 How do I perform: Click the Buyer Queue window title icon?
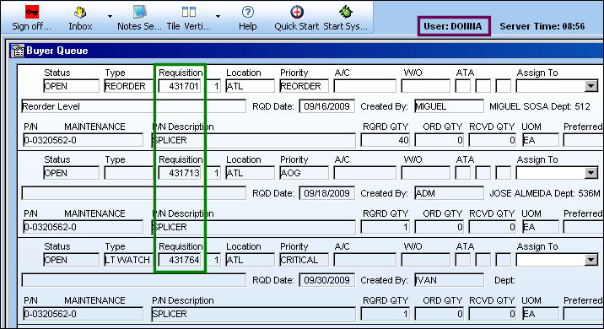(x=18, y=51)
